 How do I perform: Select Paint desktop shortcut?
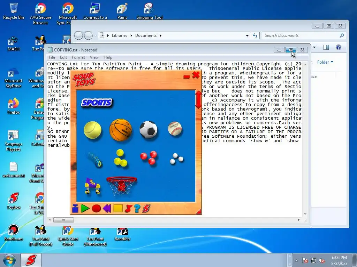(x=122, y=11)
